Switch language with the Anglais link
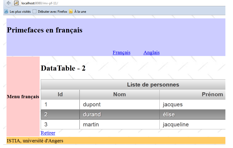Image resolution: width=233 pixels, height=148 pixels. coord(152,52)
